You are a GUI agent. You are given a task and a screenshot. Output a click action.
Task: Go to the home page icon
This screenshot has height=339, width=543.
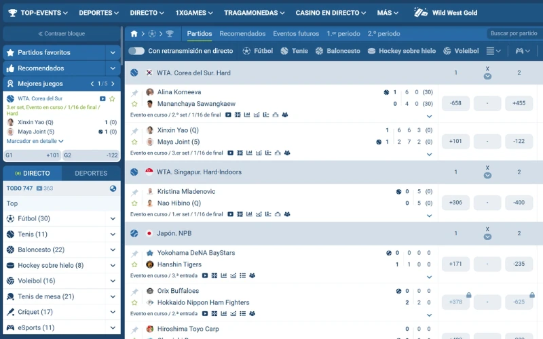134,33
